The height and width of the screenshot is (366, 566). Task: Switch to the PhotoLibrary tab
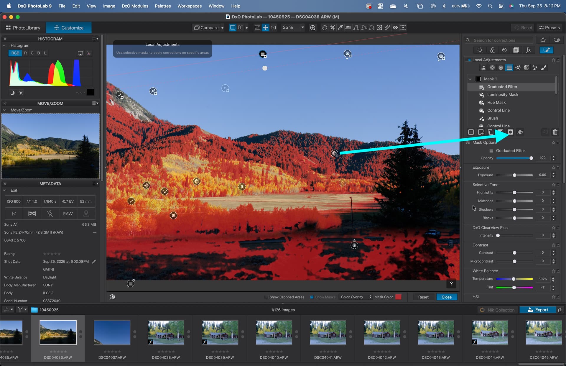(23, 28)
